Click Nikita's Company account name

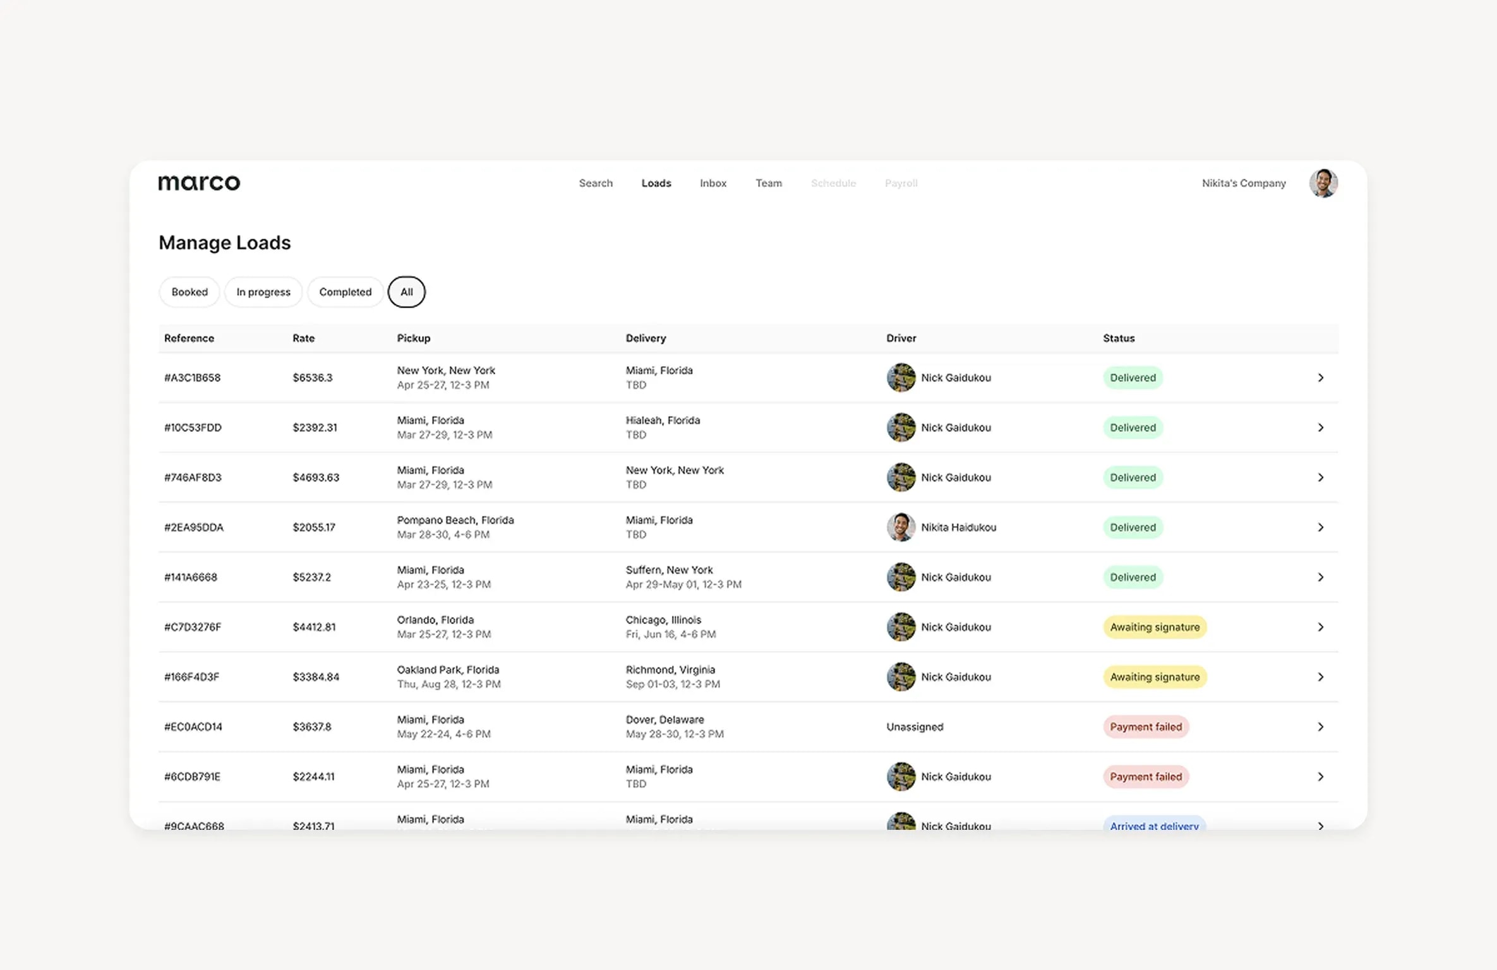[x=1244, y=183]
